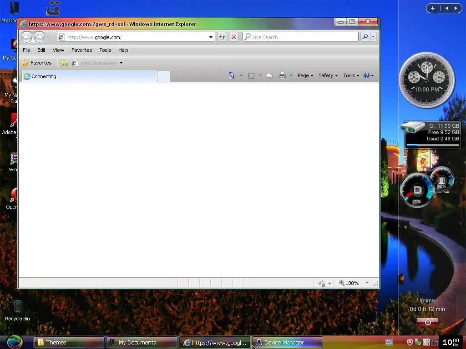Click the analog clock gadget
Screen dimensions: 466x349
pyautogui.click(x=426, y=80)
